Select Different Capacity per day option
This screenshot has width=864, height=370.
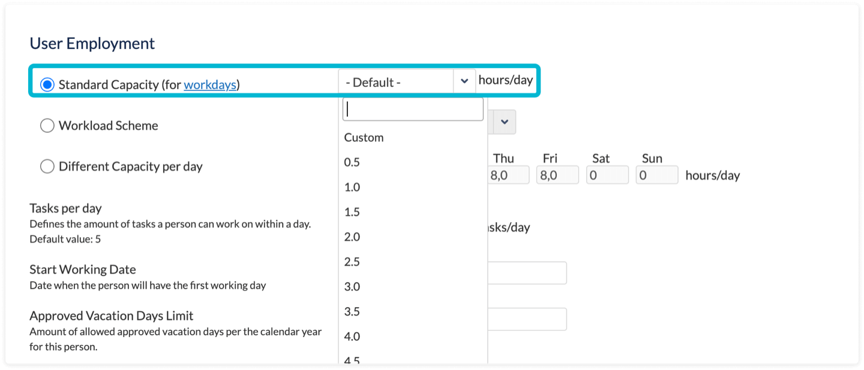(x=47, y=166)
